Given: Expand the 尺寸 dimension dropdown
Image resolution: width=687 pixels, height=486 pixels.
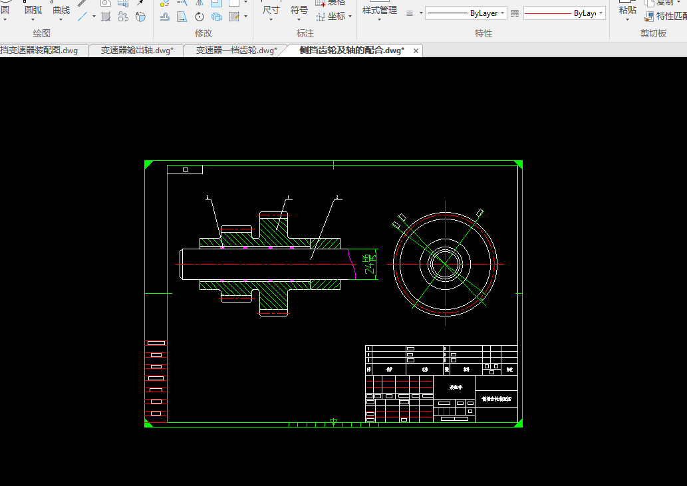Looking at the screenshot, I should tap(271, 20).
